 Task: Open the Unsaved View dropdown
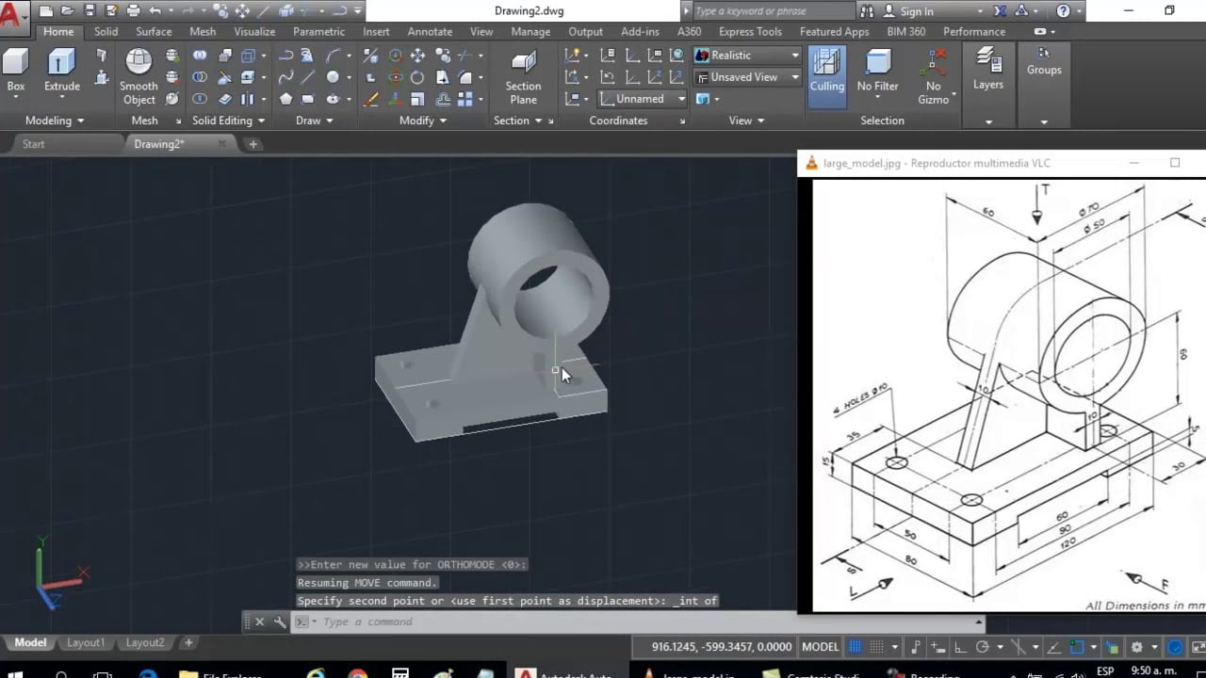click(x=793, y=76)
